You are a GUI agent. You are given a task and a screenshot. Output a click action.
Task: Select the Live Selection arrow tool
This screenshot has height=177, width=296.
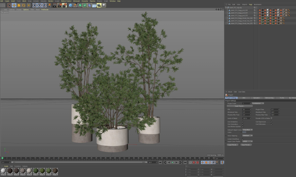click(9, 5)
